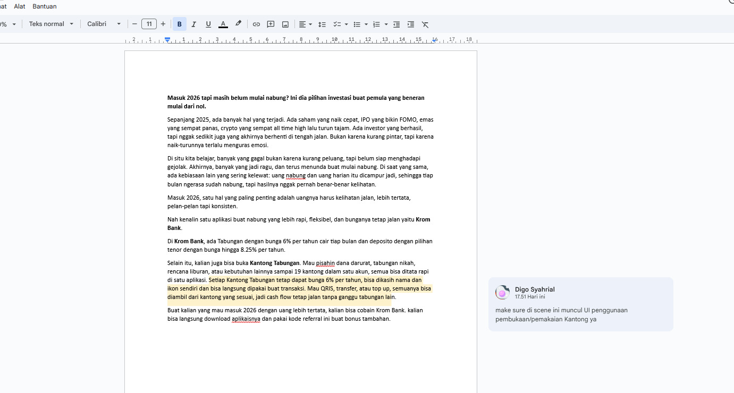Increase the paragraph indent
734x393 pixels.
pos(411,24)
